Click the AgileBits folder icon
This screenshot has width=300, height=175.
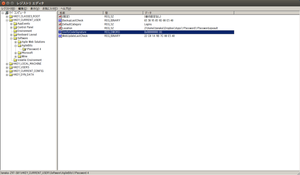click(x=20, y=45)
